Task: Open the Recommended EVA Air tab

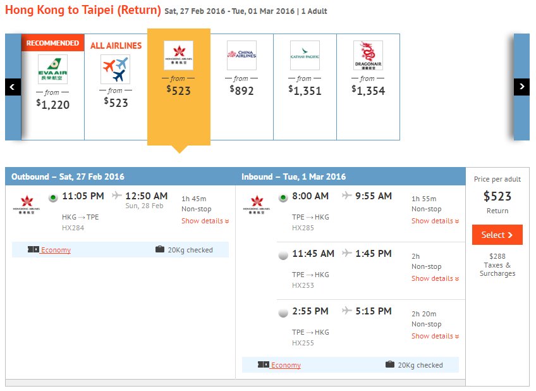Action: pyautogui.click(x=52, y=87)
